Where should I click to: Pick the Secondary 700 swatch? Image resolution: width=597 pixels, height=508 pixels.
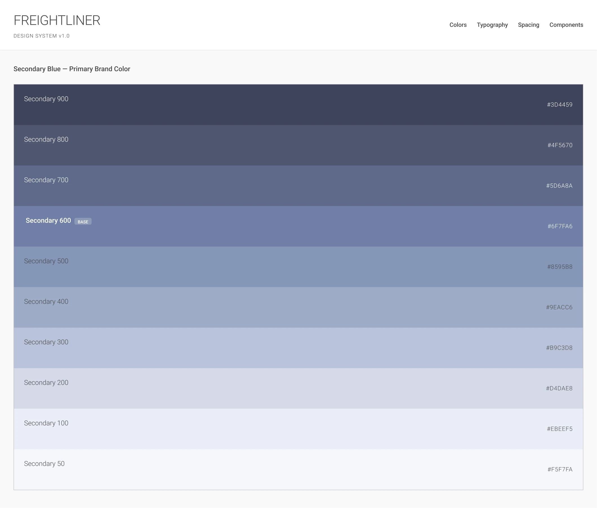[x=298, y=186]
